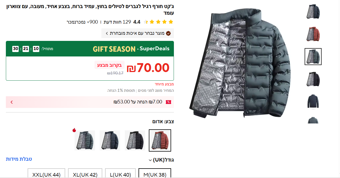View the red jacket gallery thumbnail
The height and width of the screenshot is (178, 340).
[x=313, y=34]
